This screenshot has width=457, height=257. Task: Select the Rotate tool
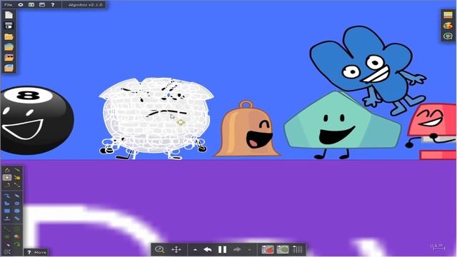click(7, 185)
